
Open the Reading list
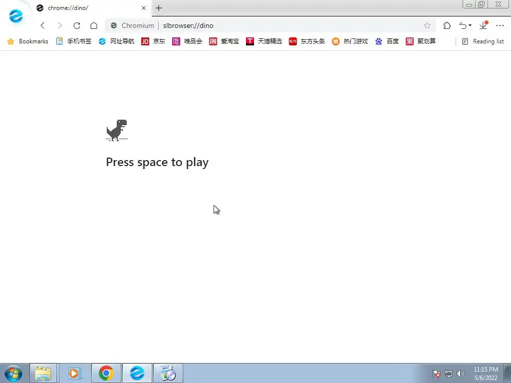pyautogui.click(x=483, y=41)
